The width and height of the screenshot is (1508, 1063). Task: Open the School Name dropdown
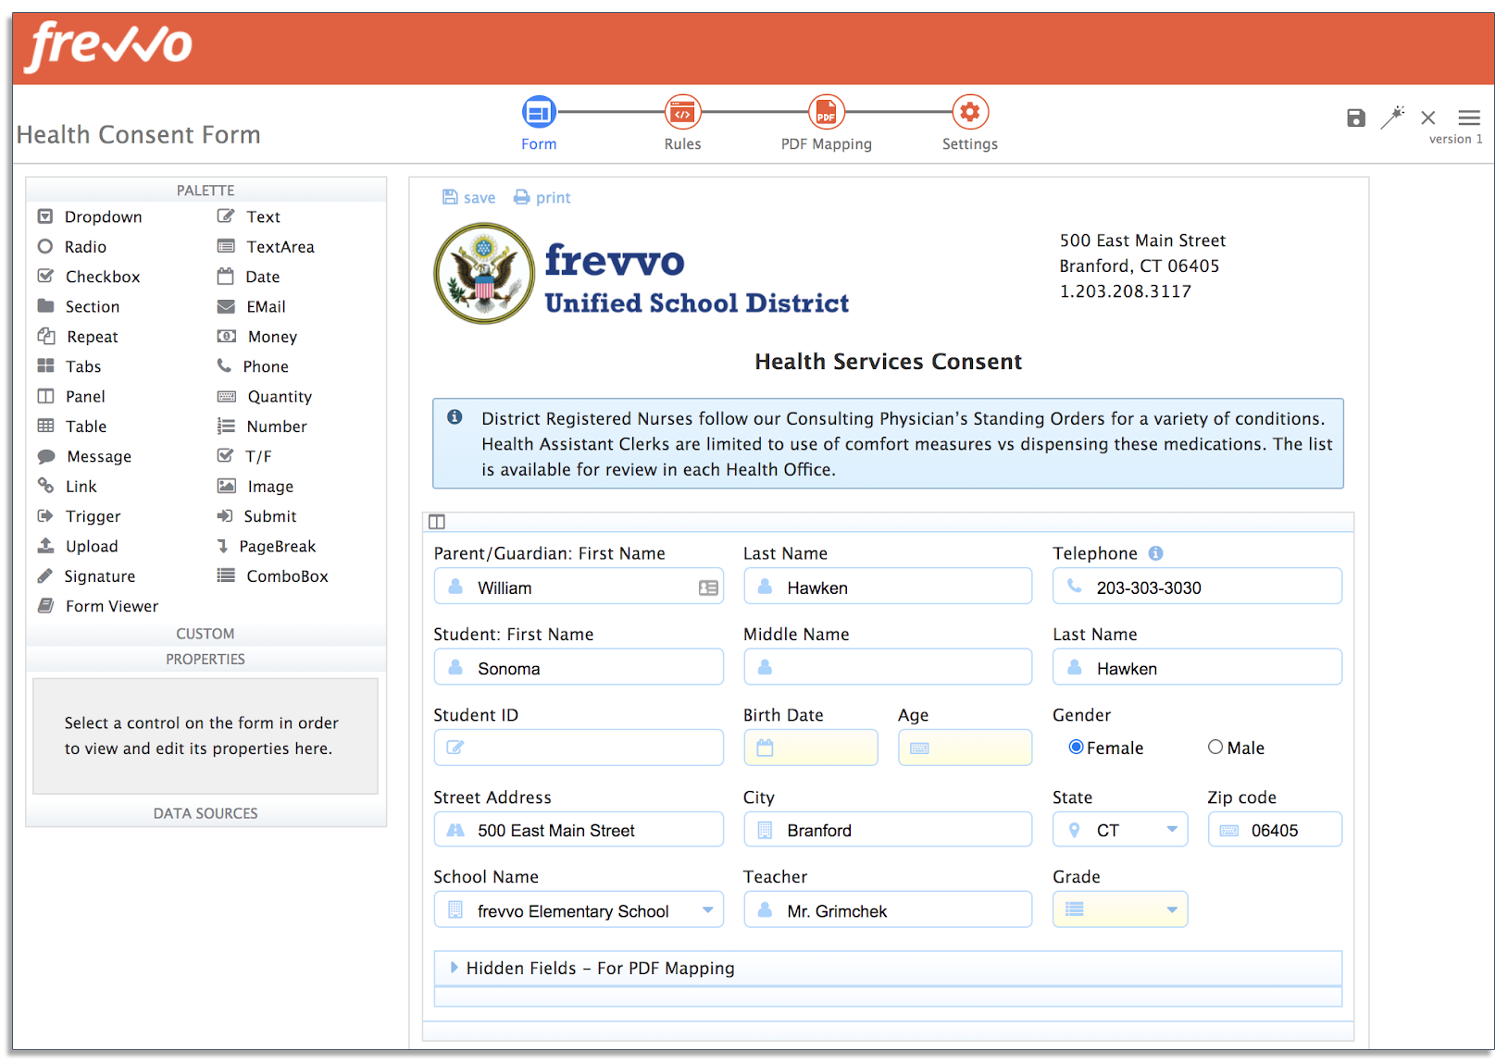[x=579, y=910]
